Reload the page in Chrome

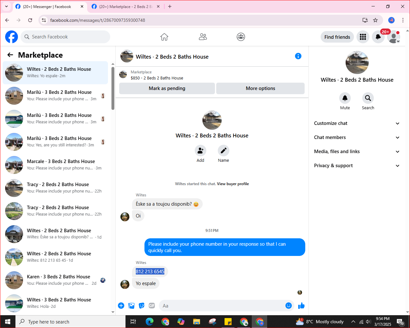pos(30,20)
